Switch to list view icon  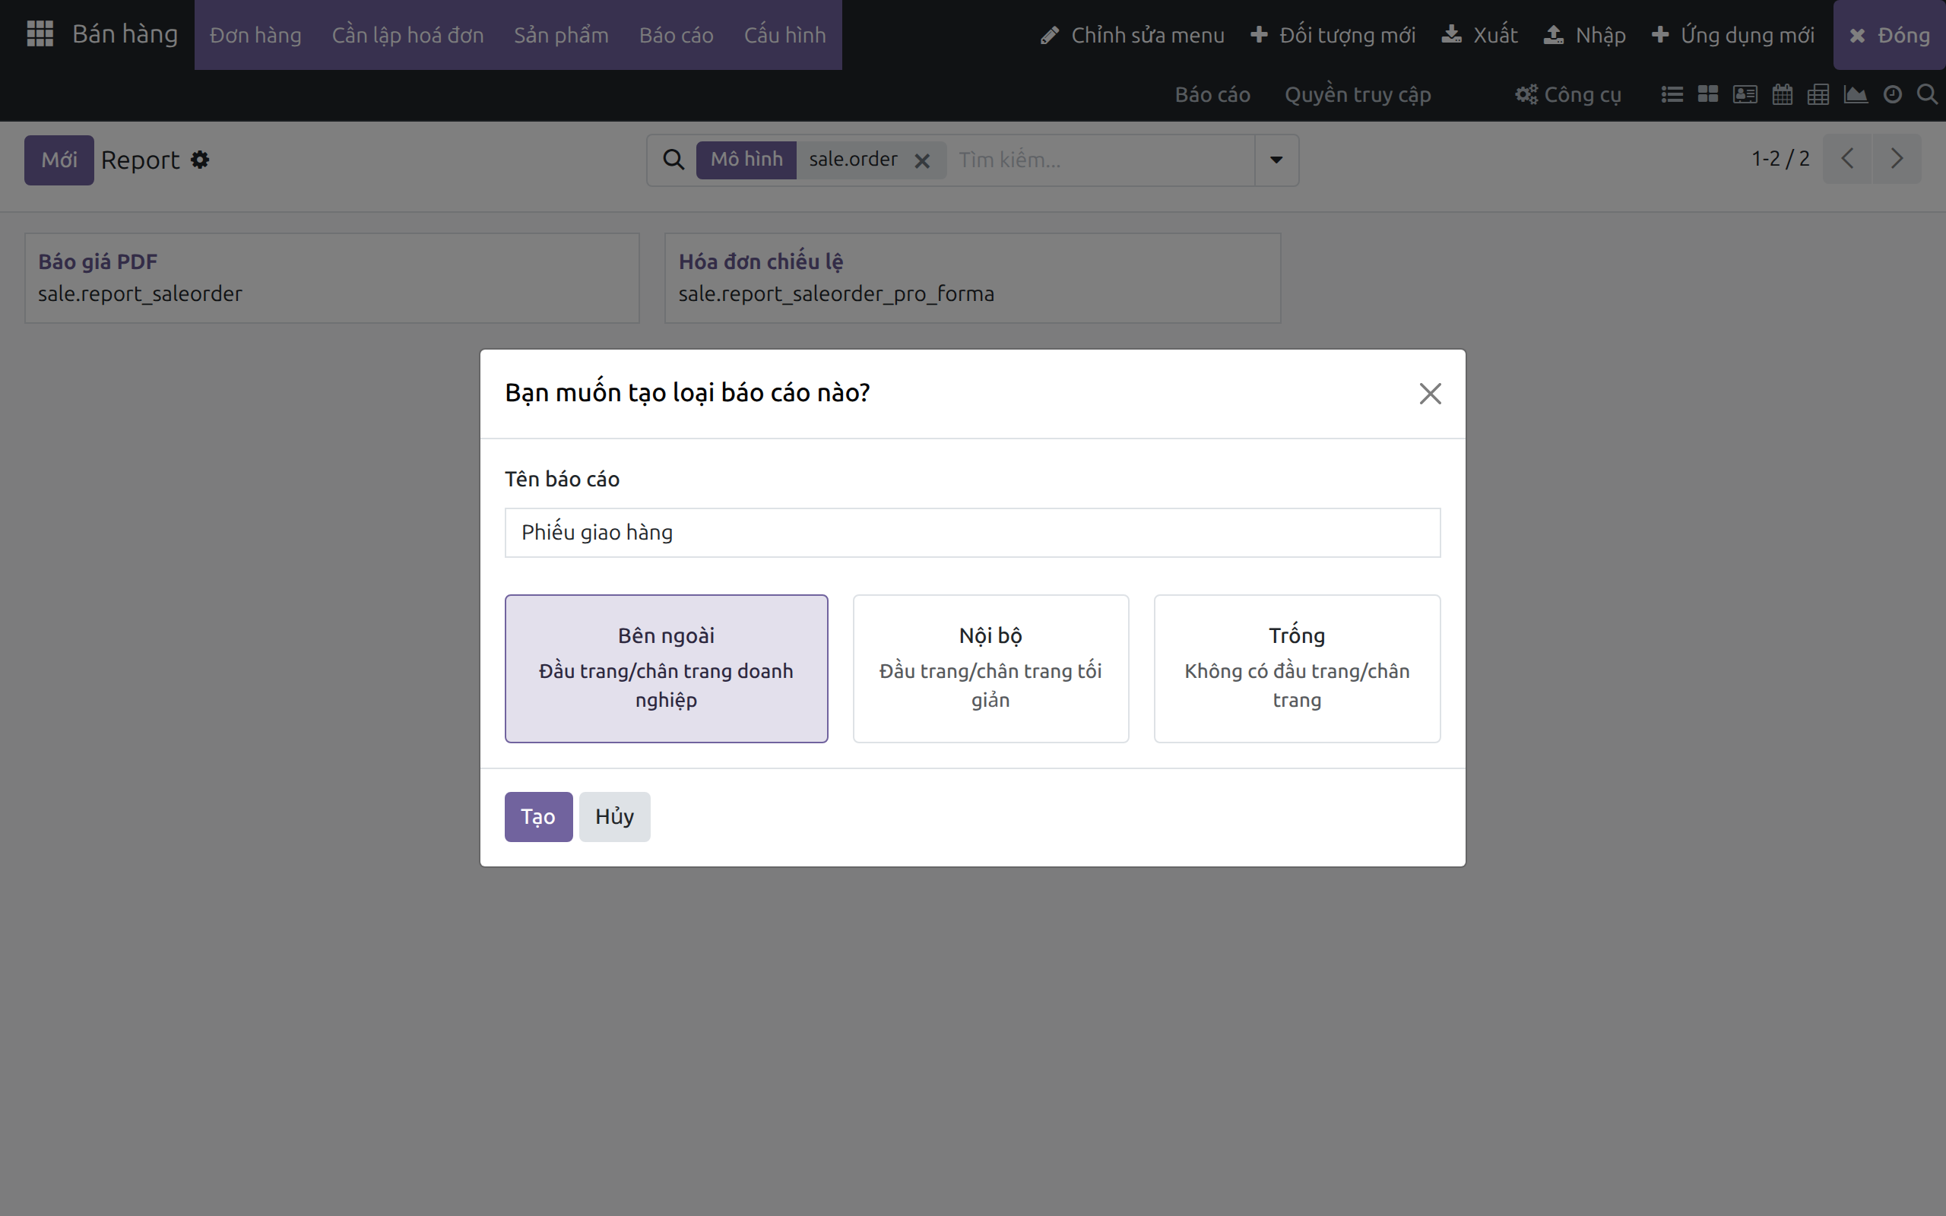pyautogui.click(x=1672, y=95)
